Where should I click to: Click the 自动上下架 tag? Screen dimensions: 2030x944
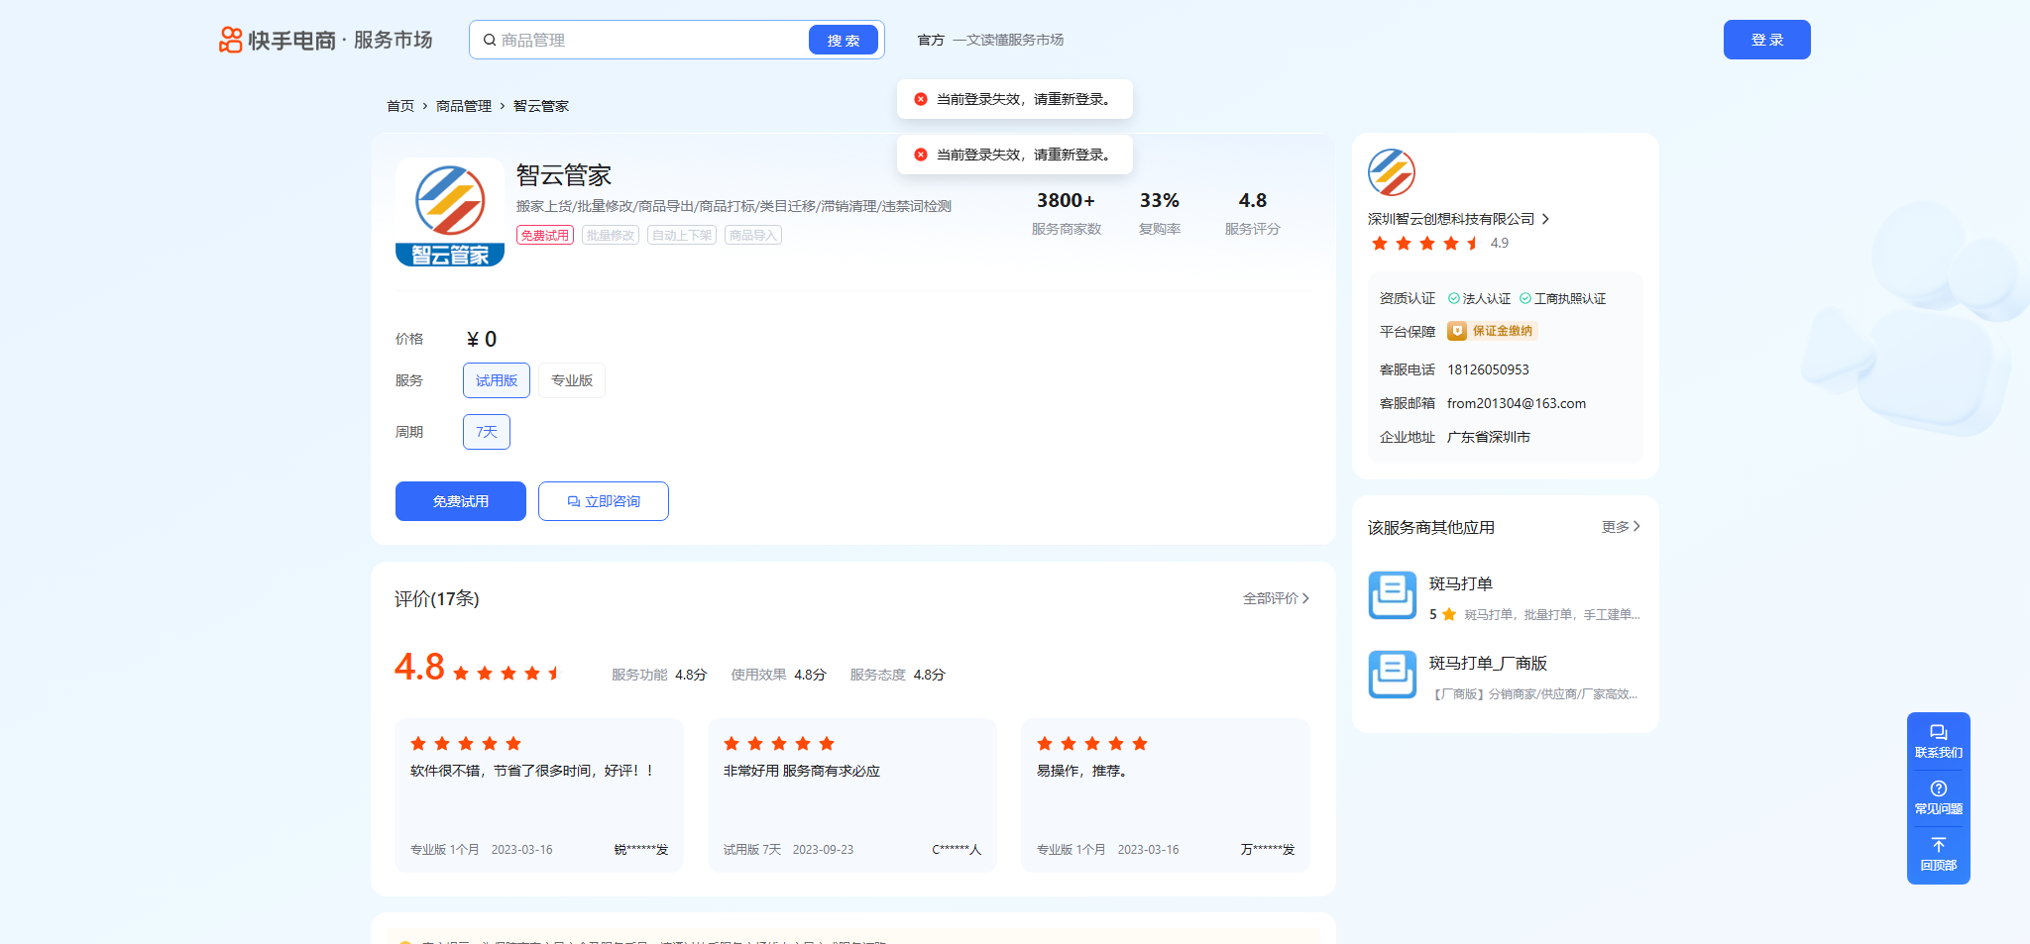click(x=682, y=235)
